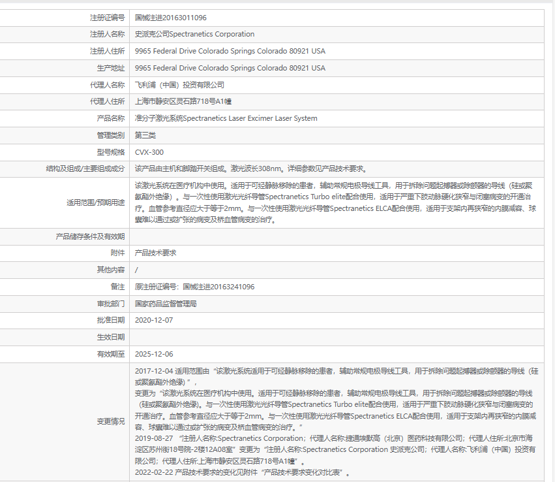Screen dimensions: 555x482
Task: Select the expiry date 2025-12-06
Action: 154,355
